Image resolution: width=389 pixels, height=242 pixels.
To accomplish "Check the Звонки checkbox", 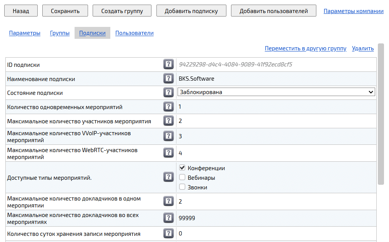I will (x=182, y=187).
